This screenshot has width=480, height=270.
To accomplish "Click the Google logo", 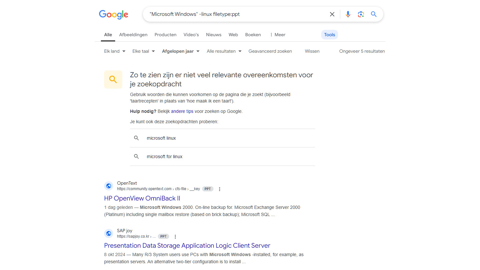I will tap(114, 15).
